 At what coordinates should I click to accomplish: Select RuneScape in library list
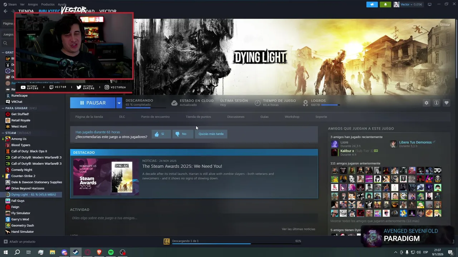[x=19, y=96]
